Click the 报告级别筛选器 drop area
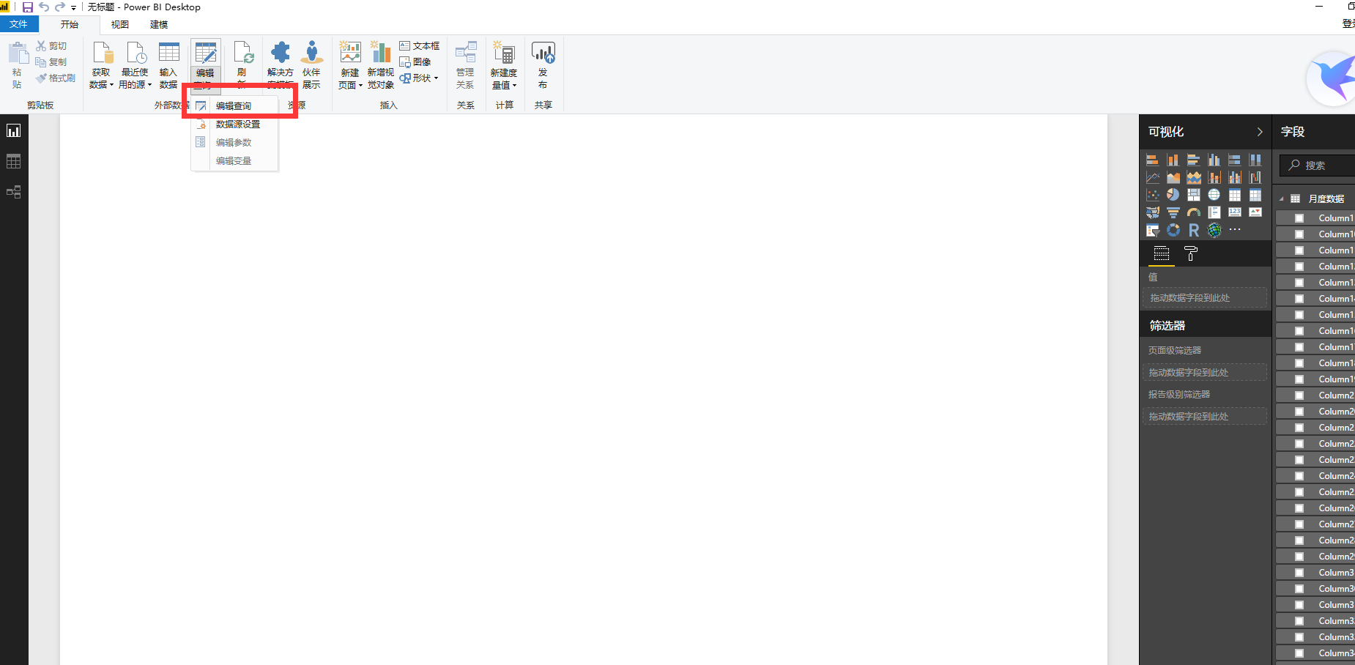 click(x=1205, y=417)
